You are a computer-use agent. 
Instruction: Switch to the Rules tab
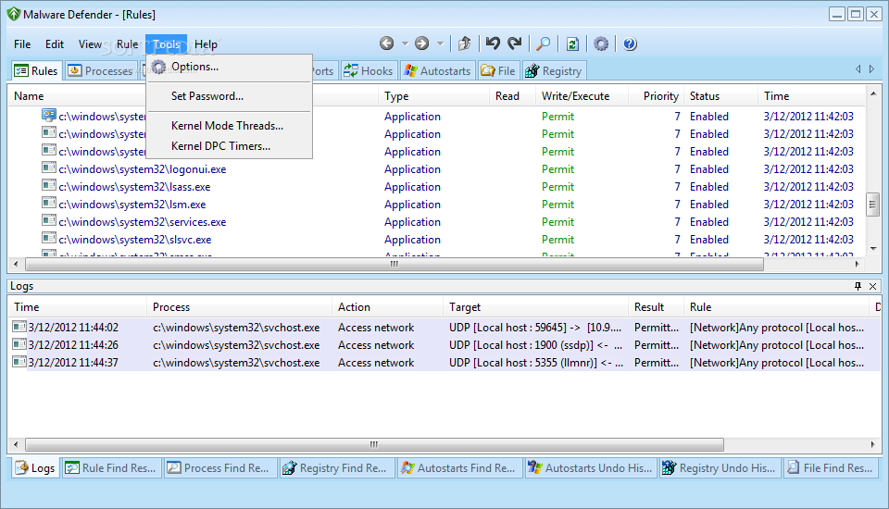pos(36,71)
